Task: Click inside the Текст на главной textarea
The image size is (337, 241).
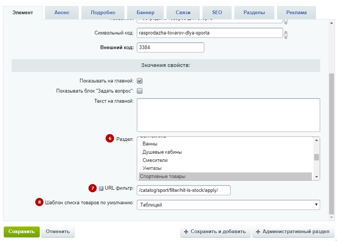Action: [x=228, y=115]
